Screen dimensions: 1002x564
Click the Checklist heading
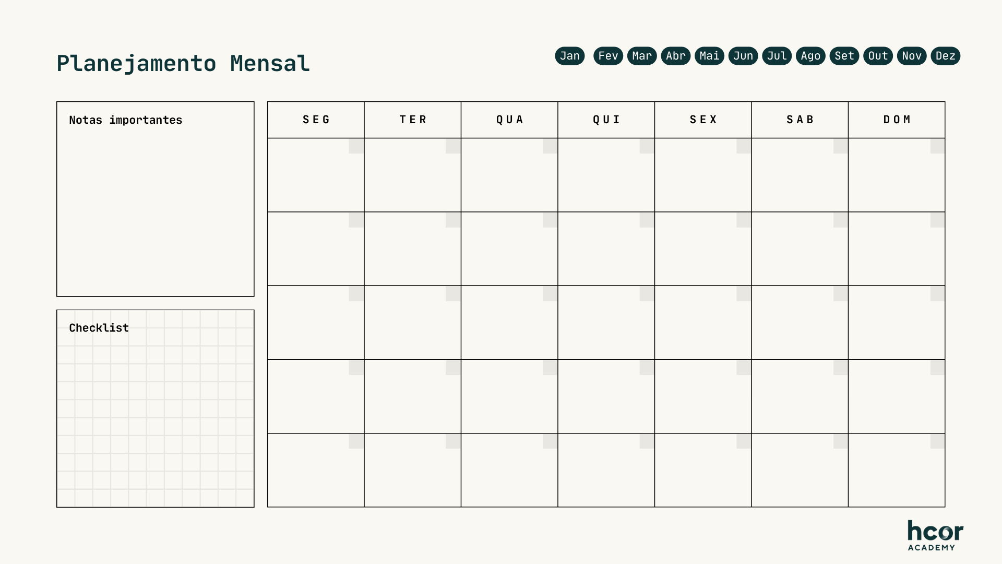[x=99, y=328]
